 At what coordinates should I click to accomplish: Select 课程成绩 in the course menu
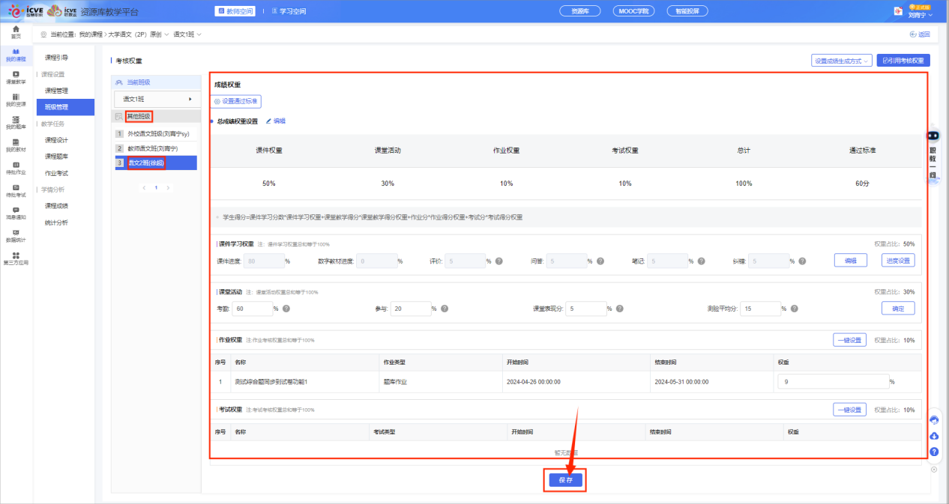click(x=57, y=206)
